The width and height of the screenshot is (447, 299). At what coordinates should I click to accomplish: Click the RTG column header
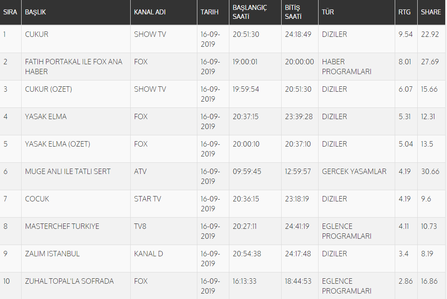[404, 12]
